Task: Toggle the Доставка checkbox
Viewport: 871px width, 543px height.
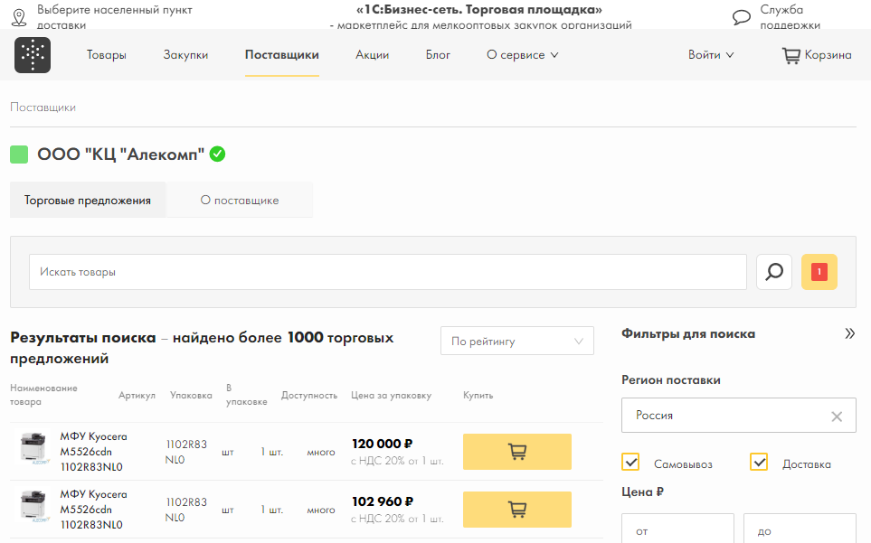Action: click(x=759, y=462)
